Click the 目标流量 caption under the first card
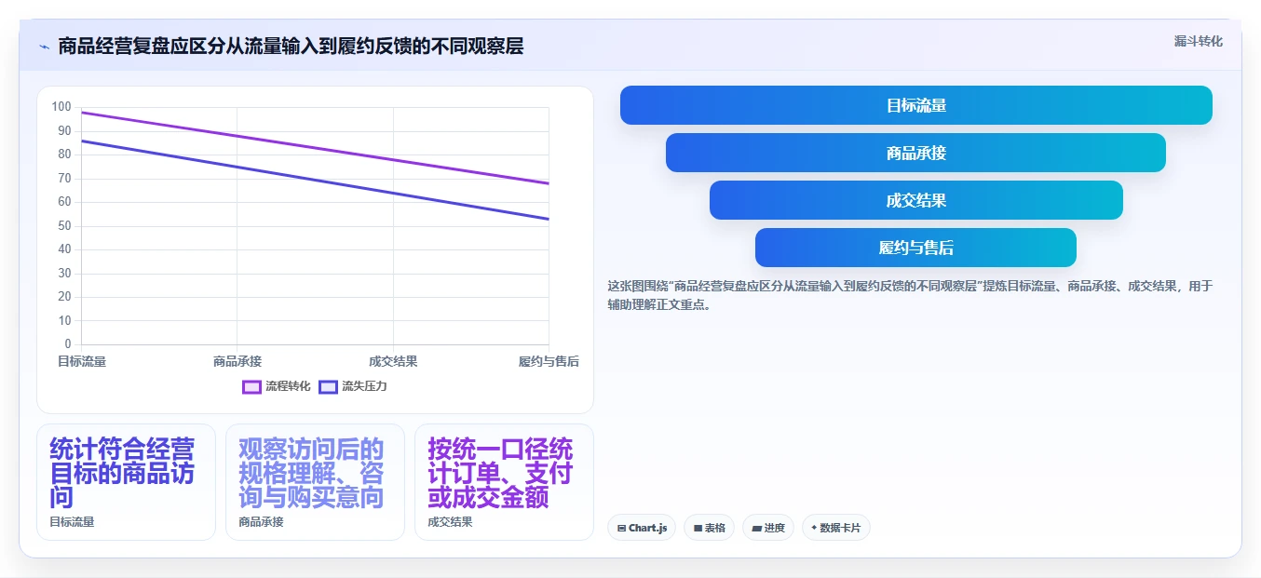Image resolution: width=1261 pixels, height=578 pixels. coord(72,522)
